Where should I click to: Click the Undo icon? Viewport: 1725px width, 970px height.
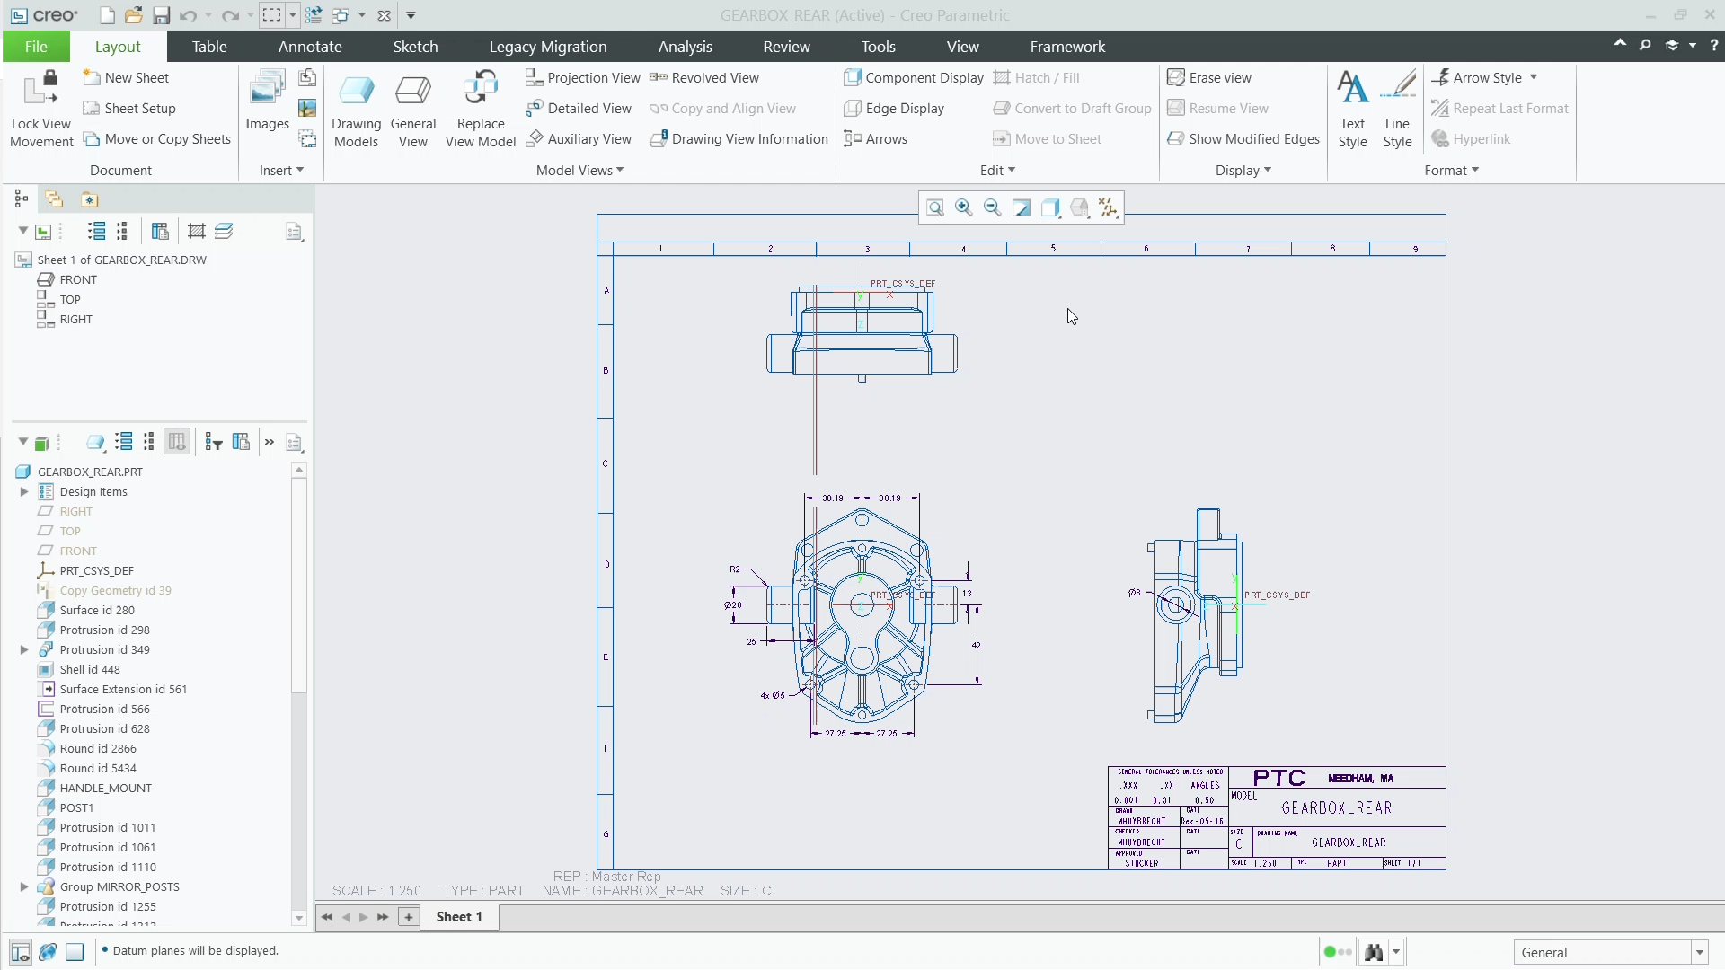[x=188, y=15]
